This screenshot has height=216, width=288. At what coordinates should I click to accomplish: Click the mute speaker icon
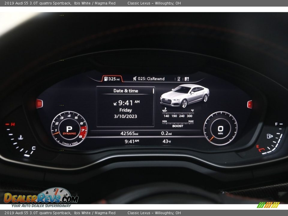pos(135,79)
